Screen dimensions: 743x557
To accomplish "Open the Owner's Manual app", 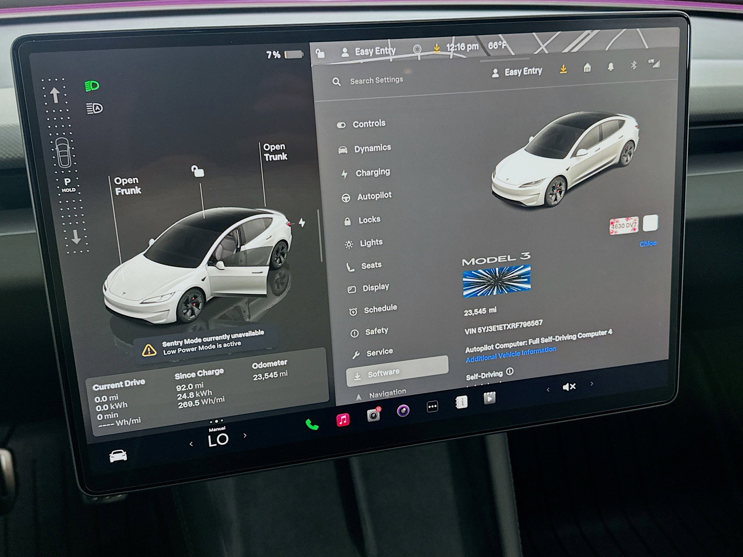I will (461, 402).
